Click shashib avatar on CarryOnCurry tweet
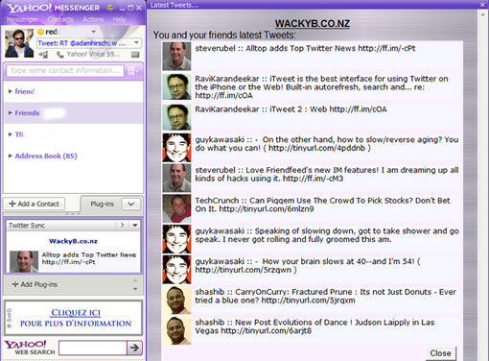The height and width of the screenshot is (361, 489). (x=176, y=300)
